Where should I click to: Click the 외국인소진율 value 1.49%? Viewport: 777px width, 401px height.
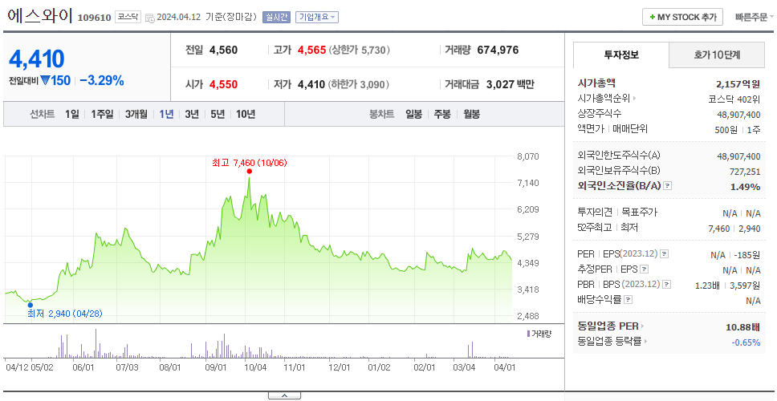(745, 187)
